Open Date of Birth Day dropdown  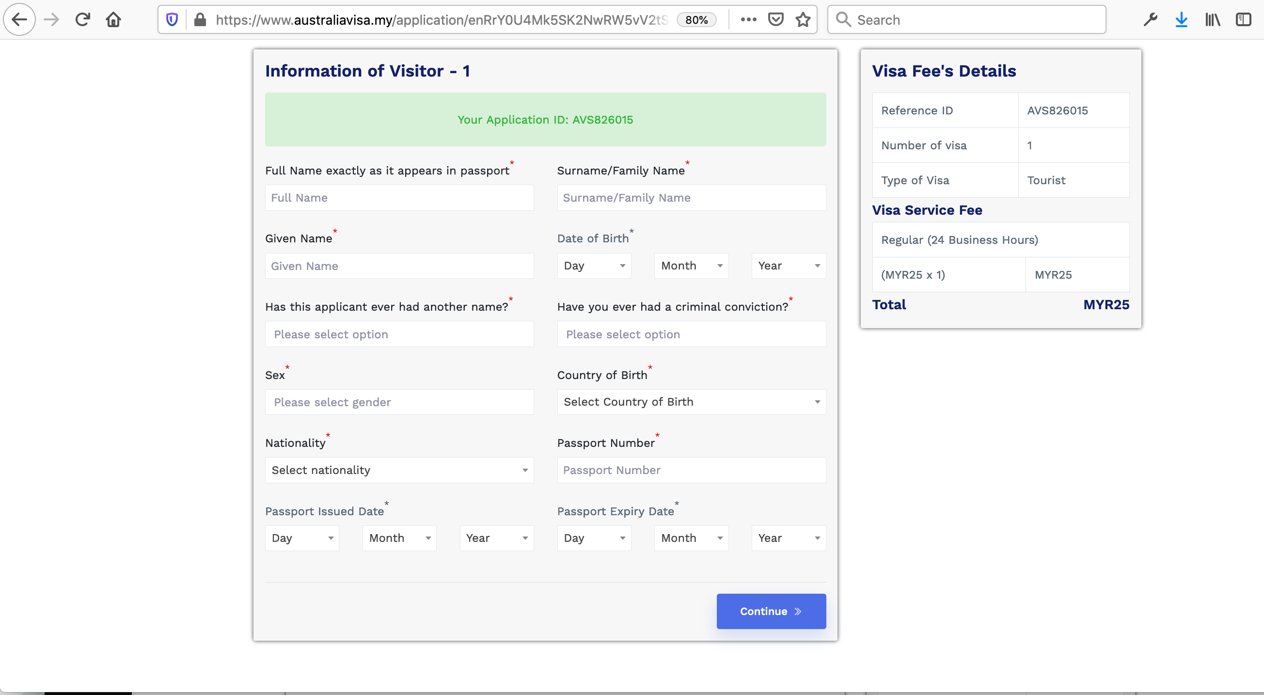pyautogui.click(x=594, y=266)
